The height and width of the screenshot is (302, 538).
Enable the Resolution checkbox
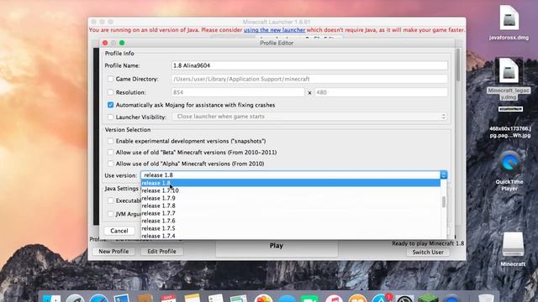click(110, 92)
